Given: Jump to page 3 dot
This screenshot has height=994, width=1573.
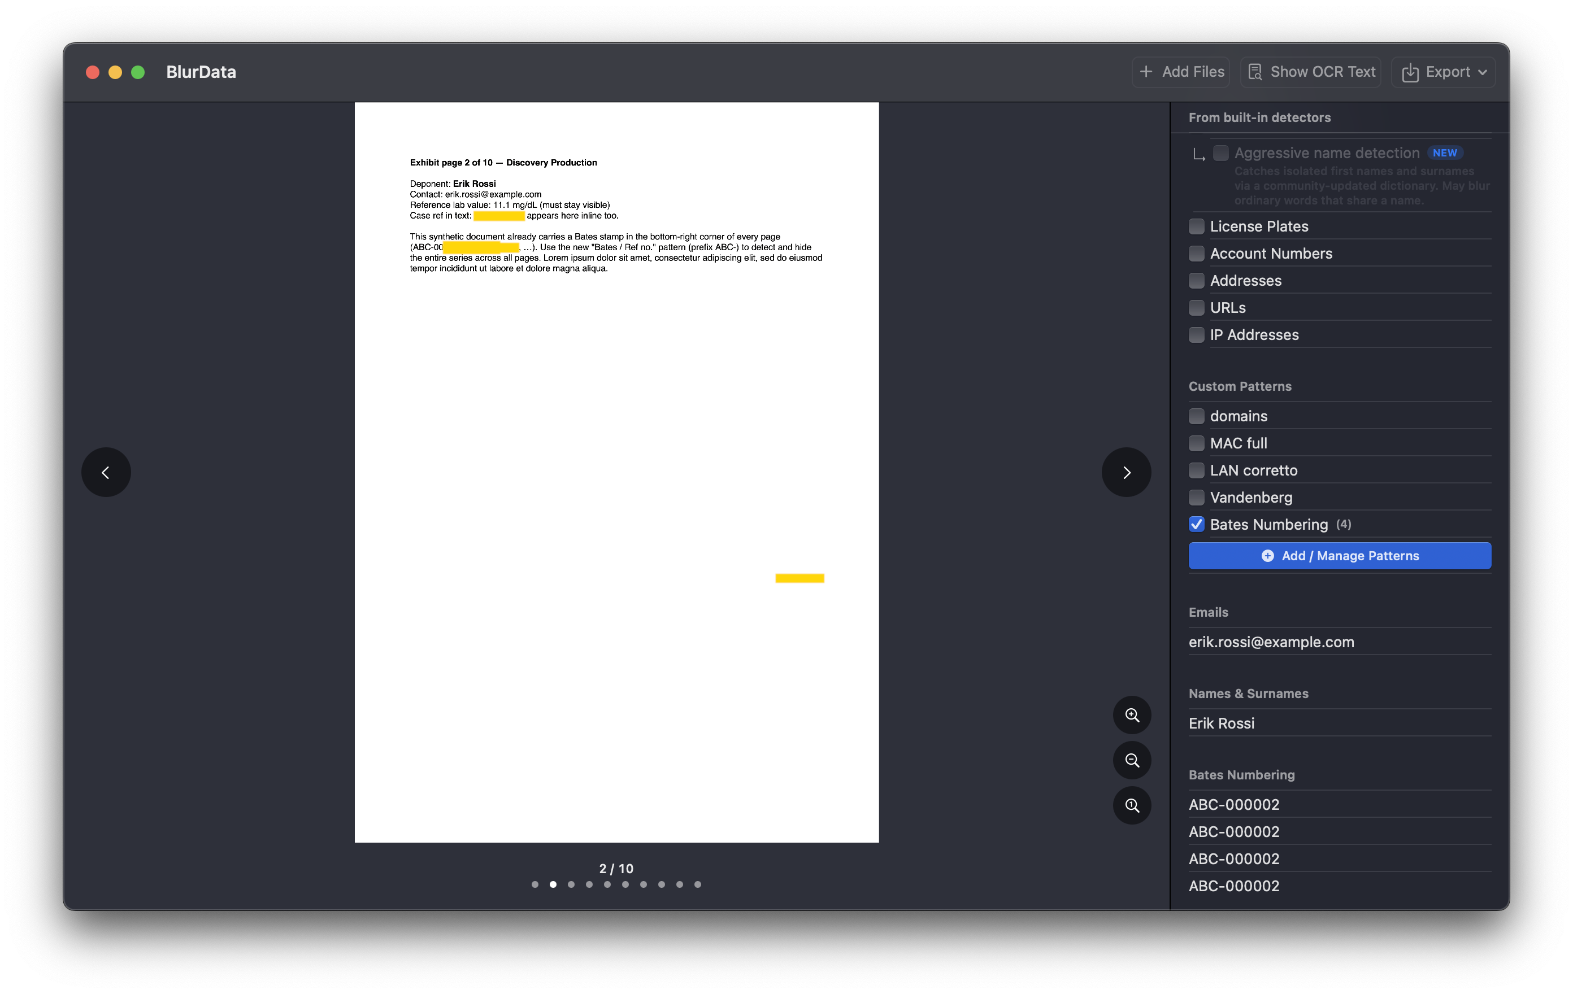Looking at the screenshot, I should (571, 884).
